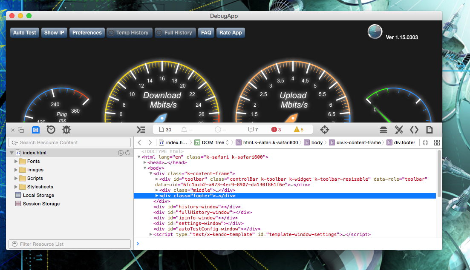Click the console prompt toolbar icon
The image size is (470, 270).
point(141,130)
